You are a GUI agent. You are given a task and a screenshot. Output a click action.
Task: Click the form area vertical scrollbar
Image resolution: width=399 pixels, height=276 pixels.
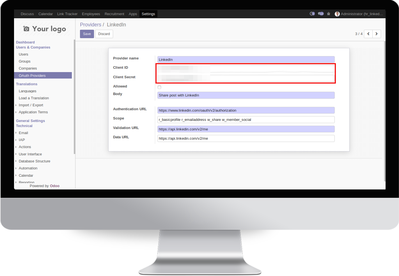coord(385,111)
